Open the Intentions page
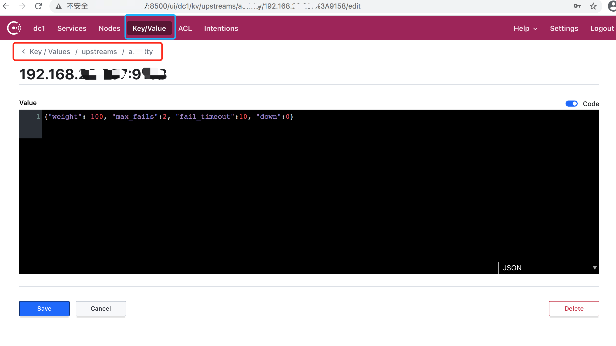The height and width of the screenshot is (346, 616). tap(221, 28)
